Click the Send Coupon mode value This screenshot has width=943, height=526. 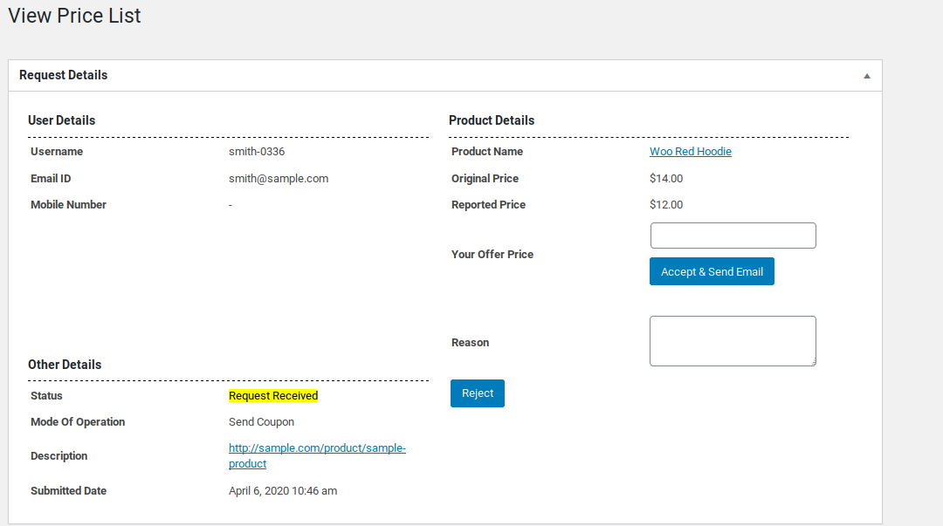(261, 422)
